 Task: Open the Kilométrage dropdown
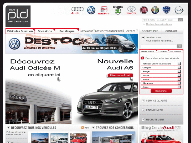[161, 83]
